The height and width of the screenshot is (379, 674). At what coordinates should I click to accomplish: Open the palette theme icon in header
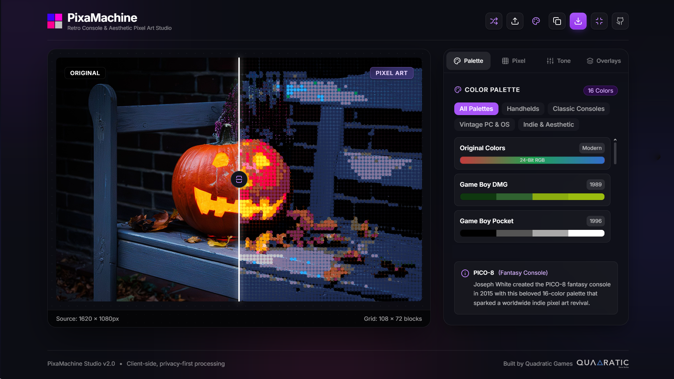click(536, 21)
